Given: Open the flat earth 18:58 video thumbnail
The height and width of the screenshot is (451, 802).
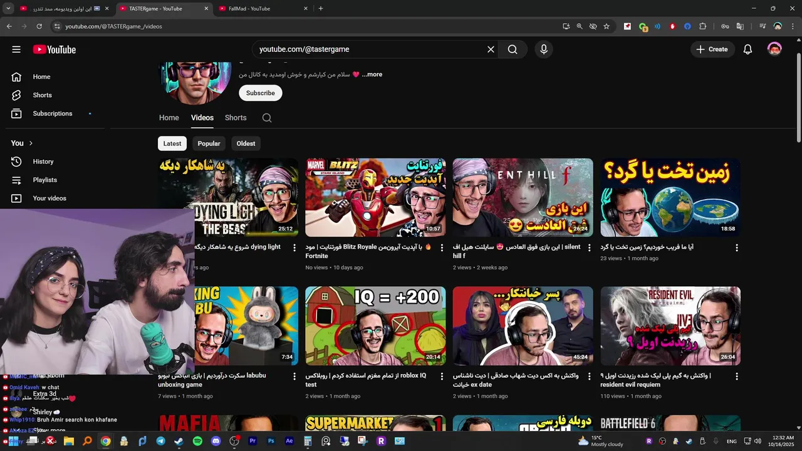Looking at the screenshot, I should coord(670,197).
